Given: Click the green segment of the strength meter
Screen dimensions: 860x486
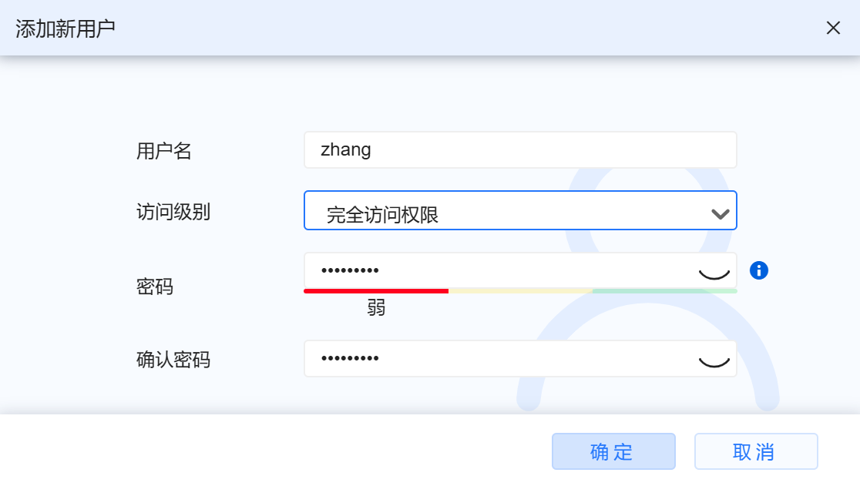Looking at the screenshot, I should (x=663, y=291).
